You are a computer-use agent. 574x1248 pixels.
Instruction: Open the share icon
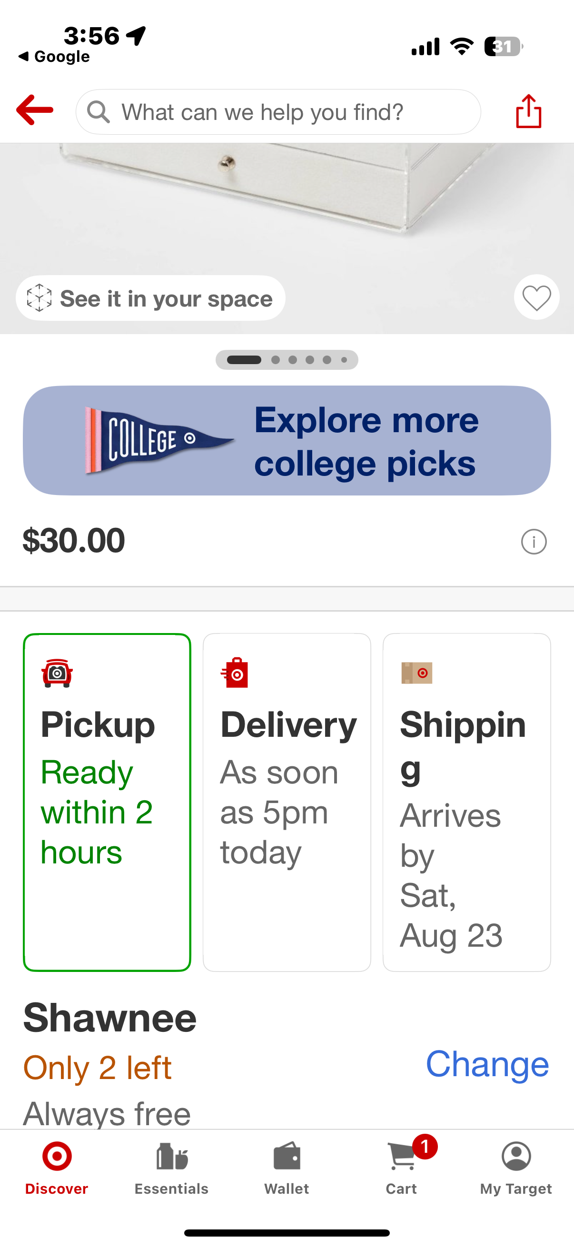coord(528,111)
